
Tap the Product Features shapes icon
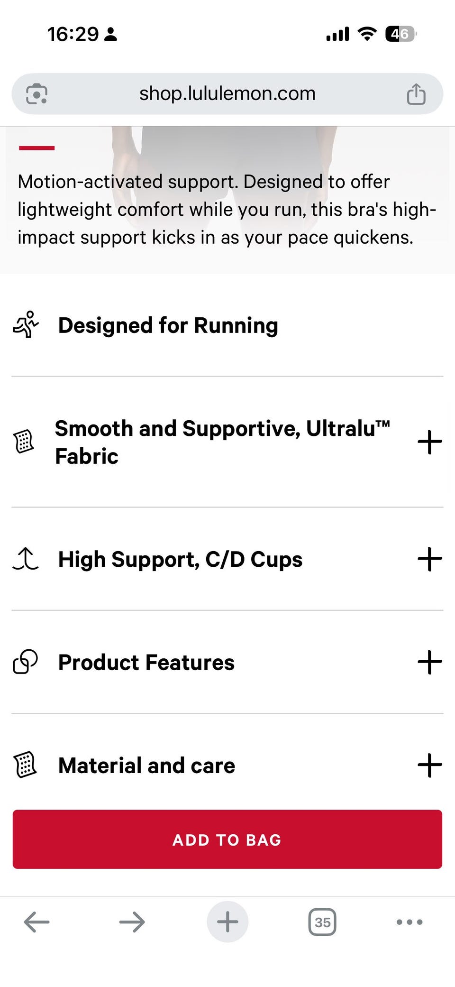point(26,662)
